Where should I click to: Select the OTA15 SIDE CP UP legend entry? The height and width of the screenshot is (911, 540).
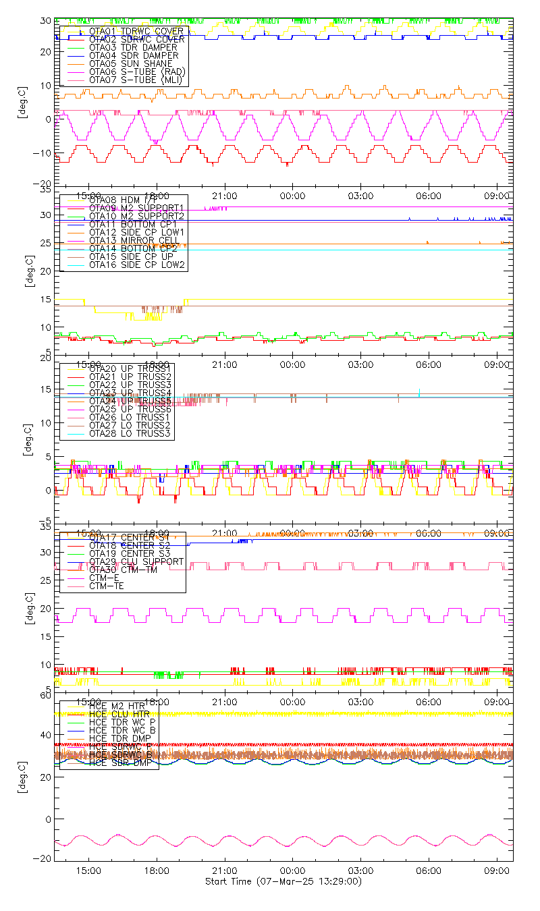132,256
